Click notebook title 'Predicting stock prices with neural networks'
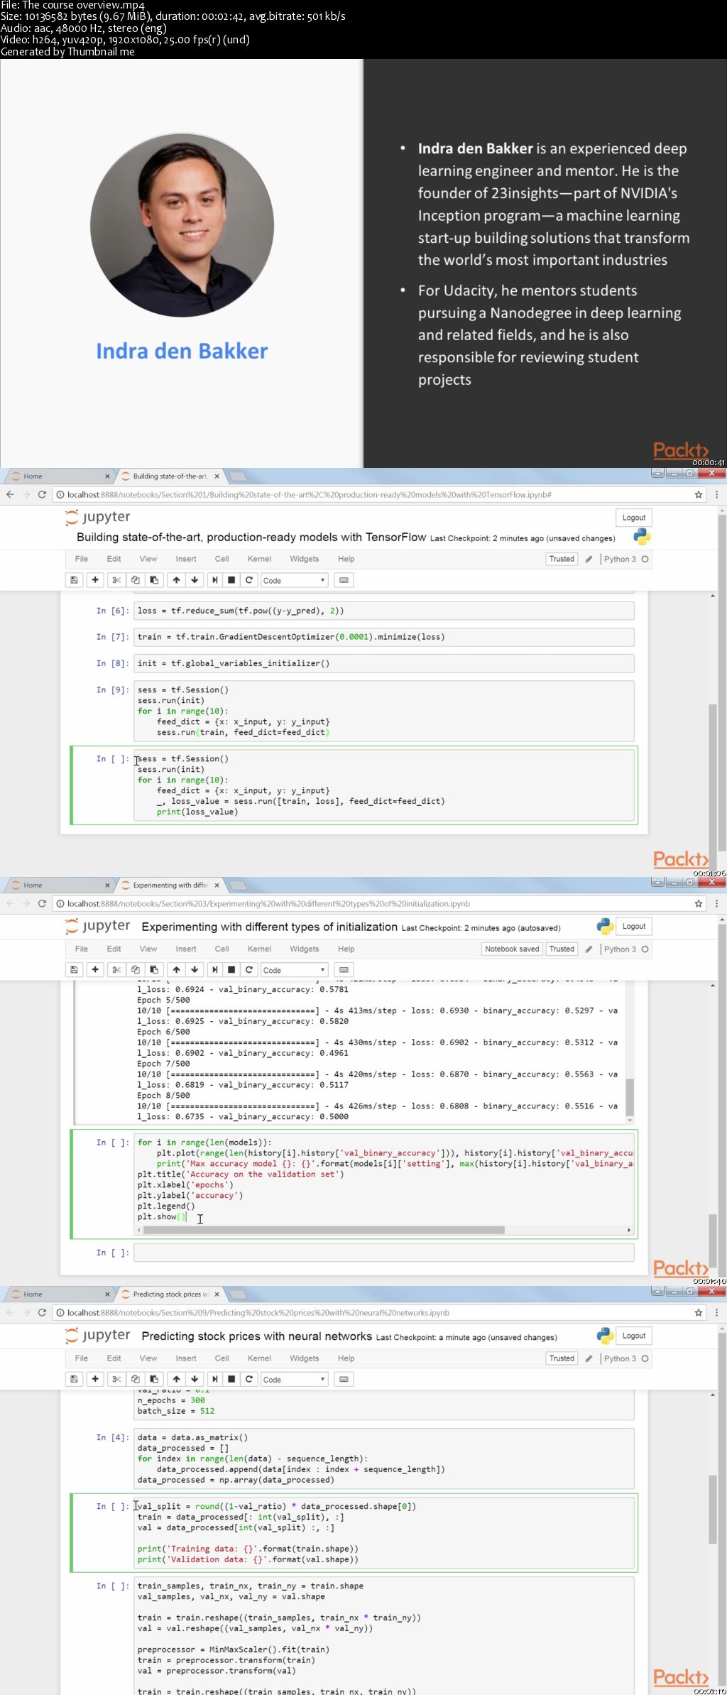 coord(256,1336)
